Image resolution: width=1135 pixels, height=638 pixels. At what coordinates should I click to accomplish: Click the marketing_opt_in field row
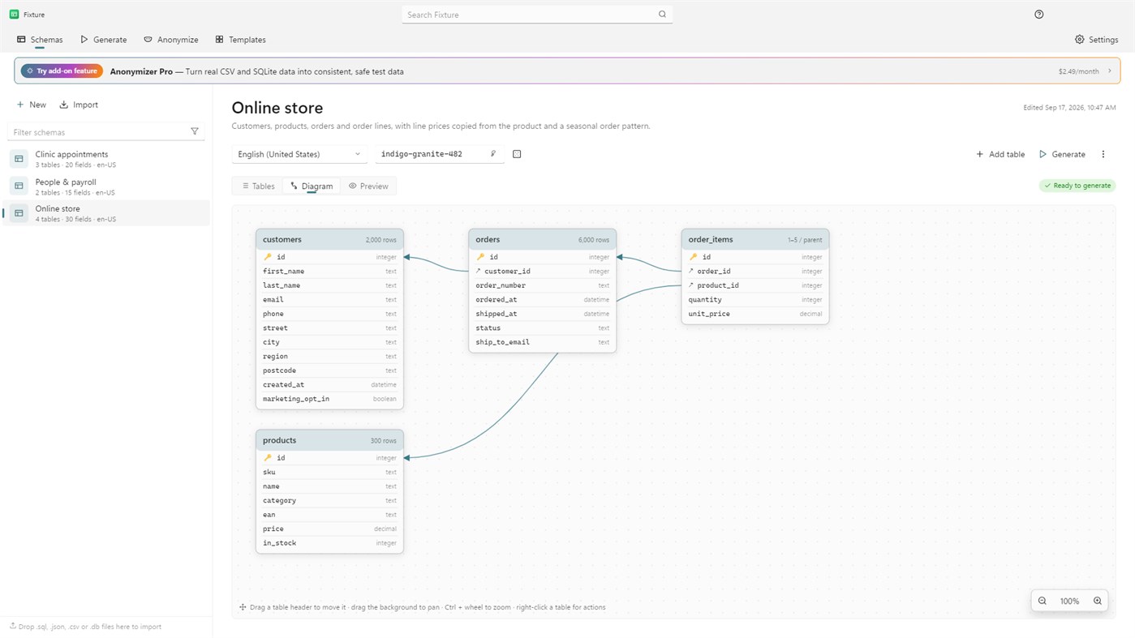click(329, 399)
